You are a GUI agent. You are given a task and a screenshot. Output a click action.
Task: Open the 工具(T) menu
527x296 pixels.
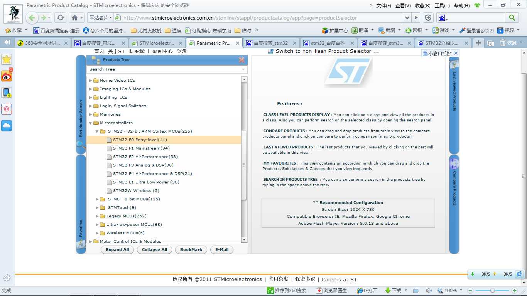coord(442,5)
